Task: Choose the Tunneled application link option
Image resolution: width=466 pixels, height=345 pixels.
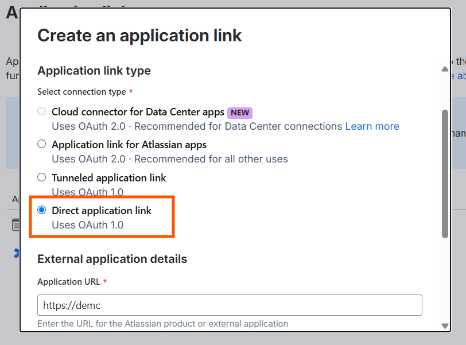Action: (41, 177)
